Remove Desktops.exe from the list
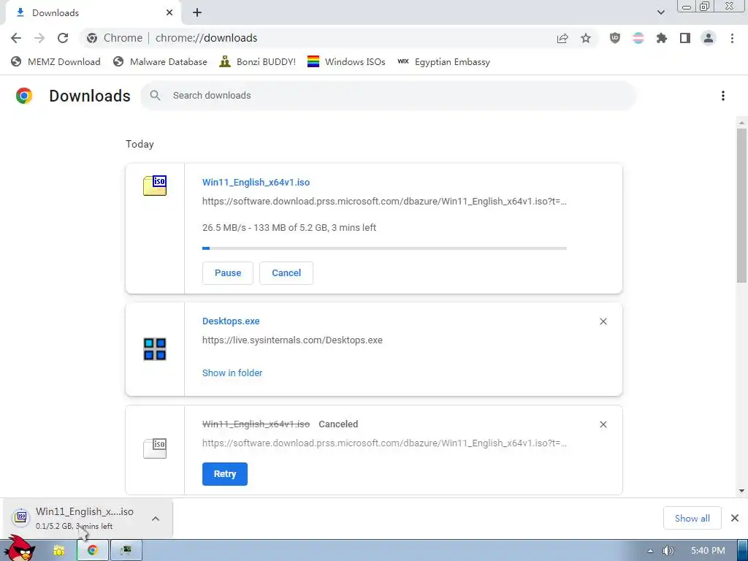 point(603,321)
